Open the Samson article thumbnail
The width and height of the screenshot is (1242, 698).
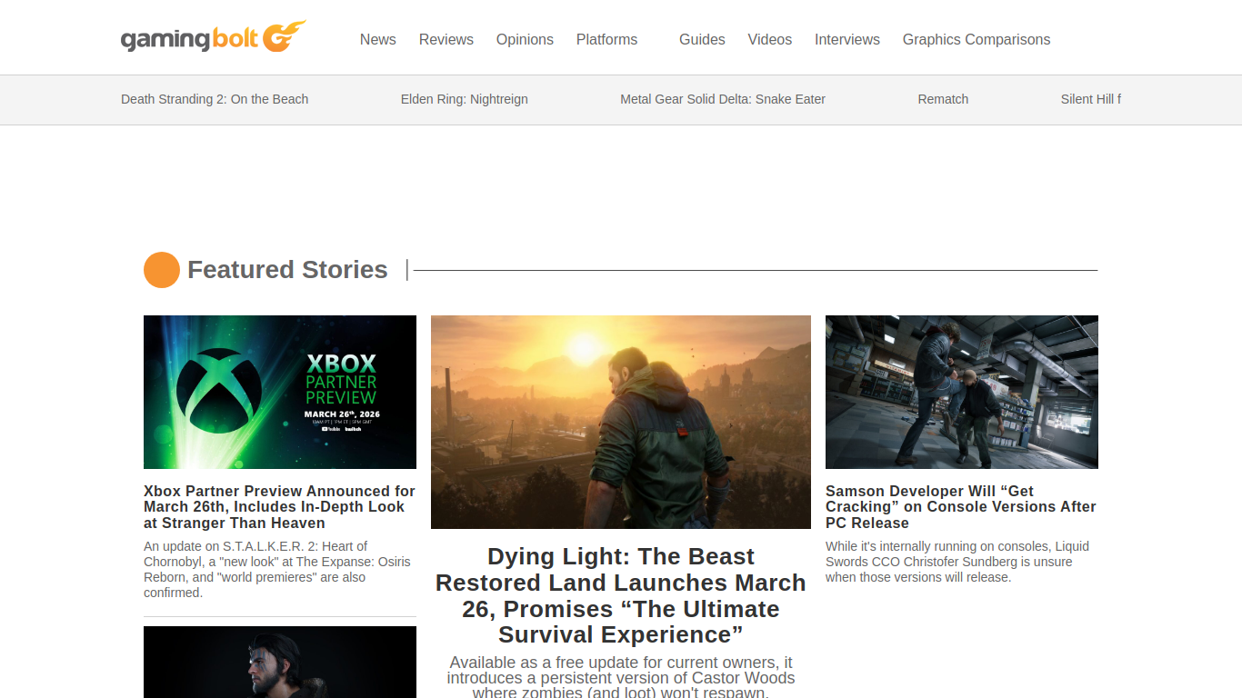click(962, 392)
